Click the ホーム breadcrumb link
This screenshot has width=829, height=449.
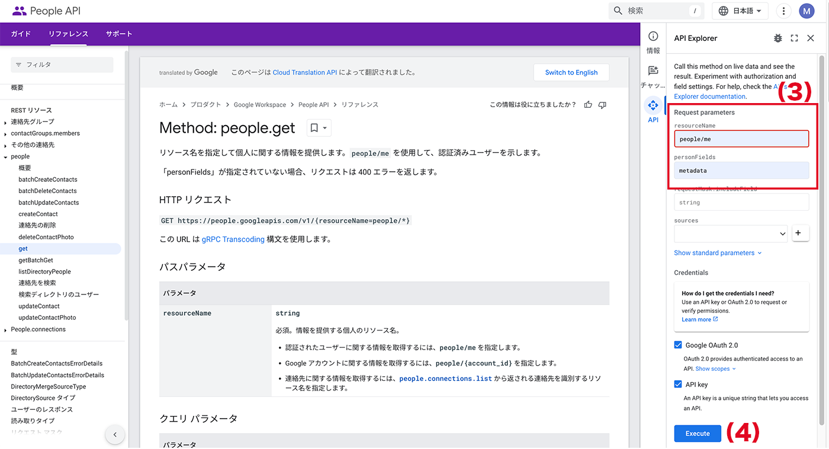[x=168, y=105]
